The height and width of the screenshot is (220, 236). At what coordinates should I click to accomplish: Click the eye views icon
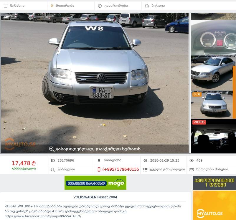pos(192,161)
